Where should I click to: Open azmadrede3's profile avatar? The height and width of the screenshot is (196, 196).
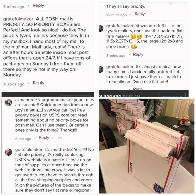click(8, 102)
